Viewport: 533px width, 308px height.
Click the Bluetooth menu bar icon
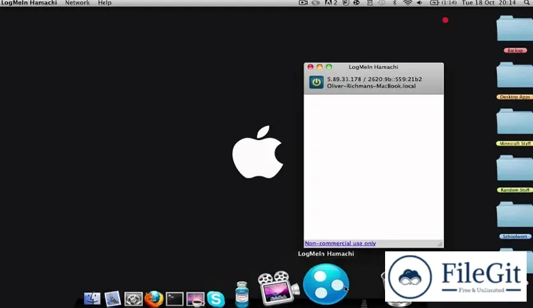coord(394,3)
